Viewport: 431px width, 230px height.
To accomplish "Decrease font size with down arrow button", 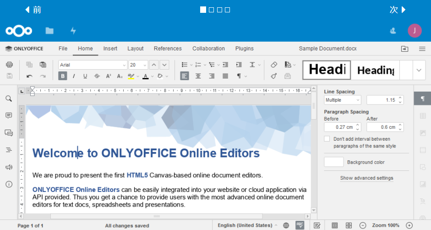I will pos(164,65).
